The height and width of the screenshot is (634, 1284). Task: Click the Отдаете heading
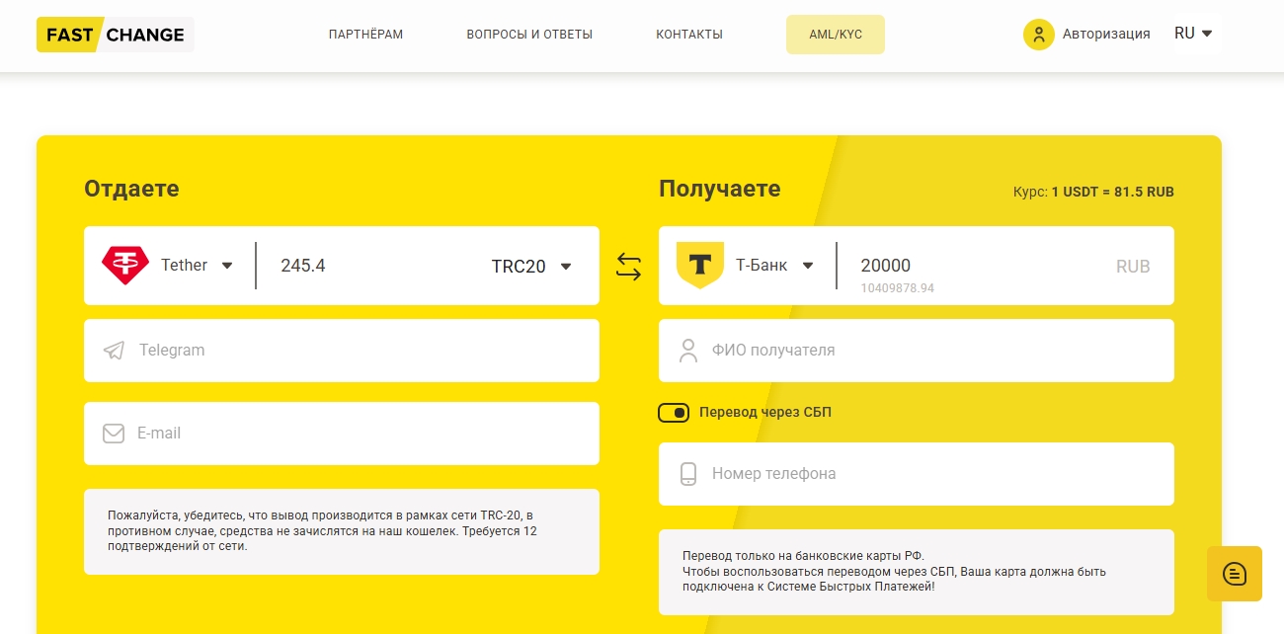coord(131,189)
